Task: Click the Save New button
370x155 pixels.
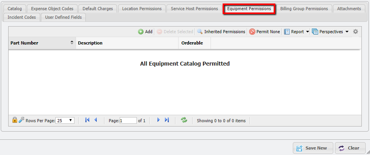Action: pos(313,148)
